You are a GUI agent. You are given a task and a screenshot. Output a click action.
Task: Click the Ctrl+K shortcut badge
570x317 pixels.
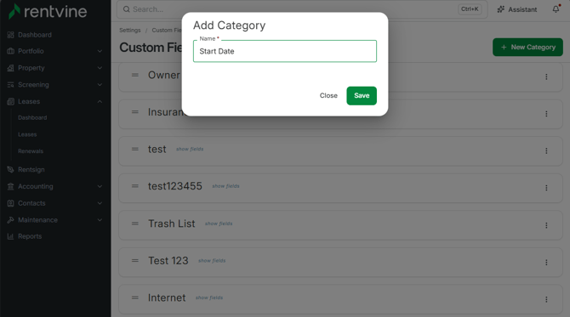(470, 9)
